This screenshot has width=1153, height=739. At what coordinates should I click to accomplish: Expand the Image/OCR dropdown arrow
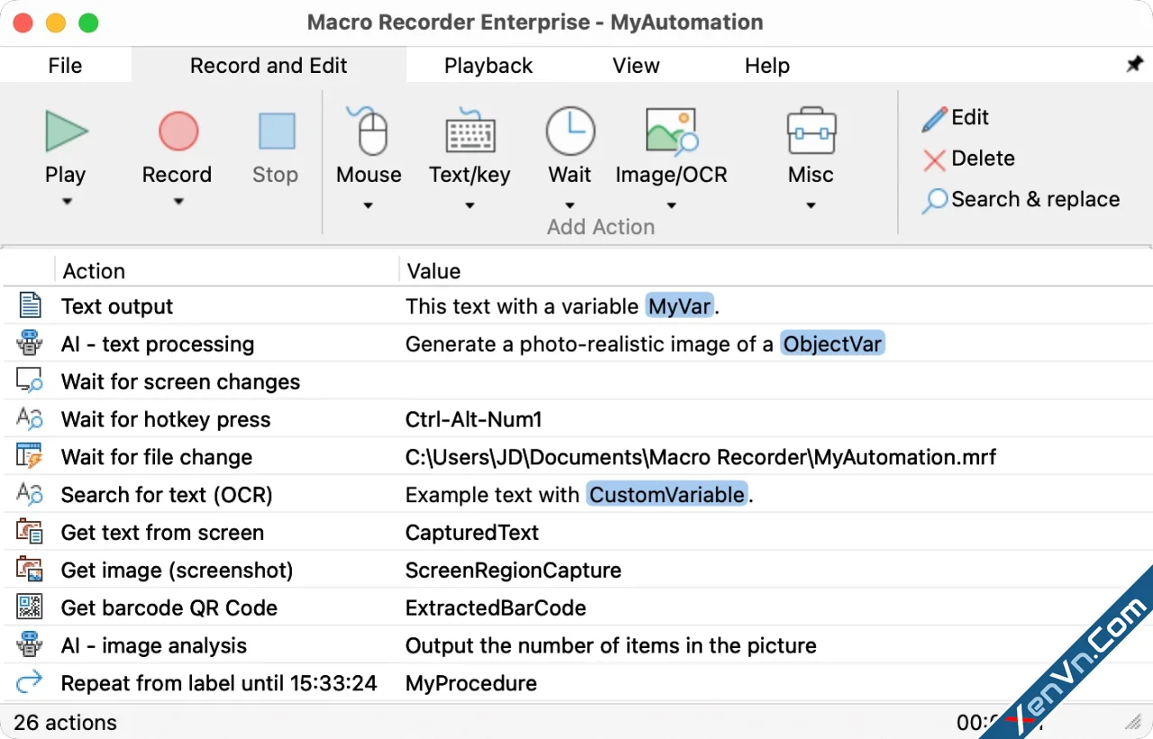pyautogui.click(x=671, y=206)
